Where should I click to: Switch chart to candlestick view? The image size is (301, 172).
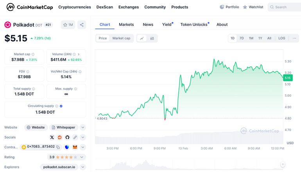(x=152, y=38)
